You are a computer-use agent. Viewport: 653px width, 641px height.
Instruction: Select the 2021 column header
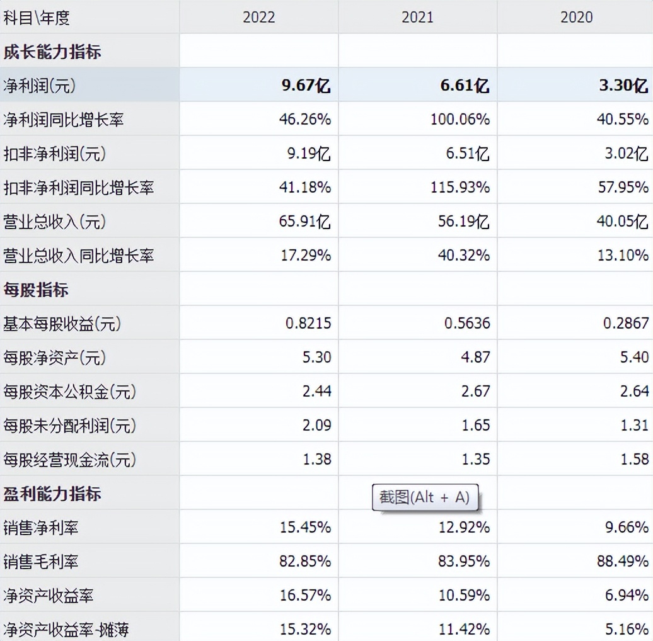point(417,17)
